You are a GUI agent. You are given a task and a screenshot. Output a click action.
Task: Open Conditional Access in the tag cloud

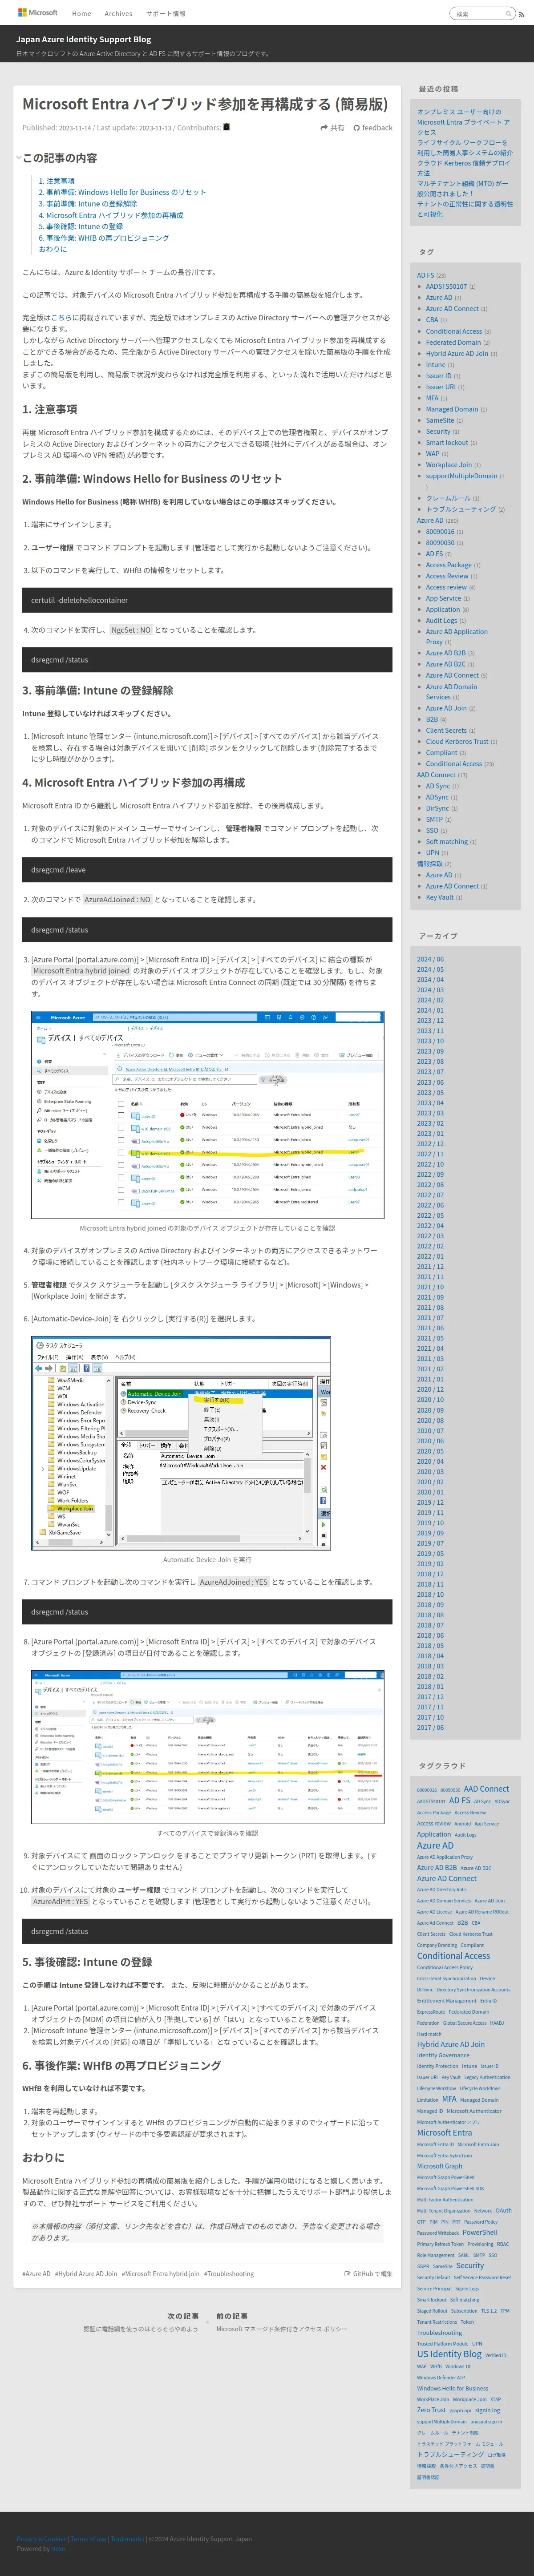[453, 1956]
